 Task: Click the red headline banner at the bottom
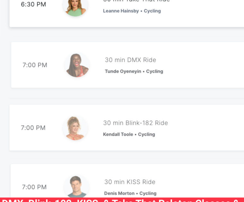(122, 200)
